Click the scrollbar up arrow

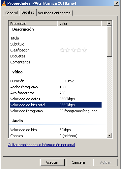point(109,23)
